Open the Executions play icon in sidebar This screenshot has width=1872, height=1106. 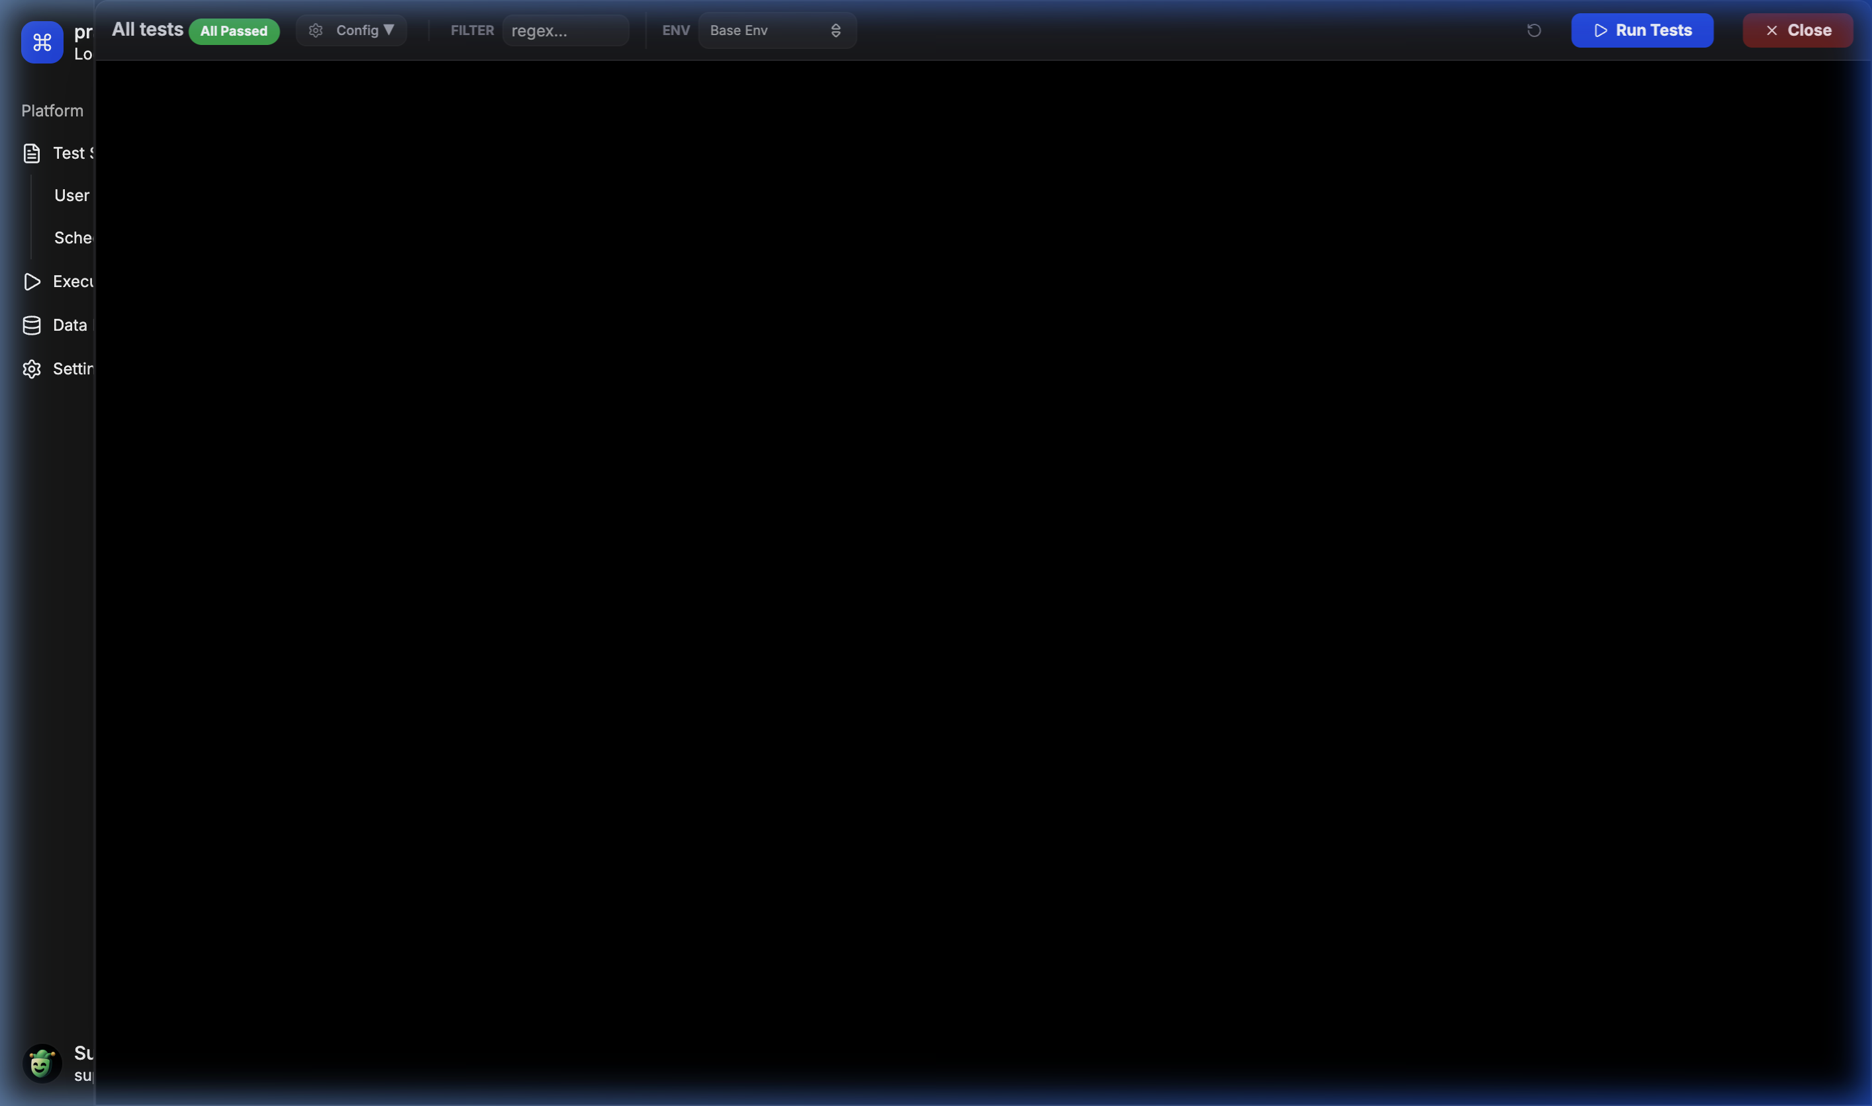tap(31, 282)
